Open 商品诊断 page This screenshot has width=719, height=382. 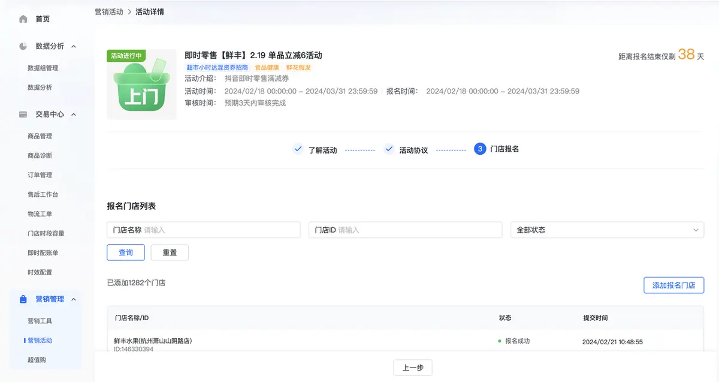click(x=40, y=156)
